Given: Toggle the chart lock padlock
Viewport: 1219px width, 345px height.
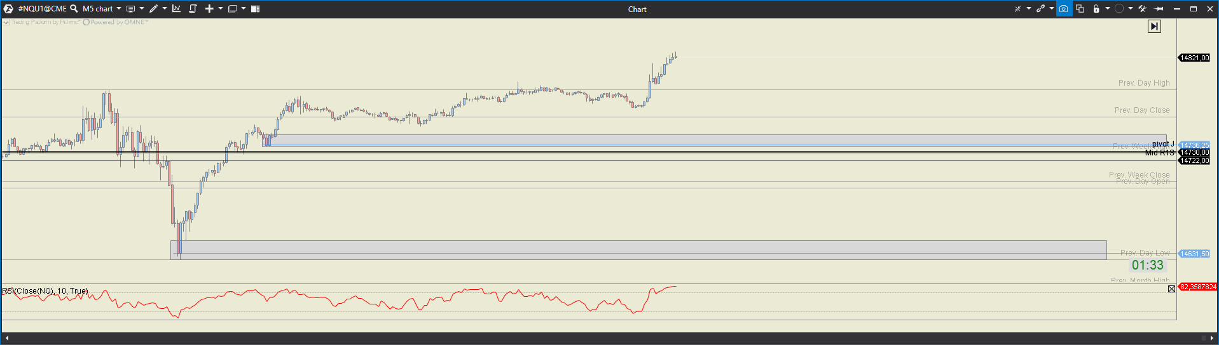Looking at the screenshot, I should tap(1096, 9).
